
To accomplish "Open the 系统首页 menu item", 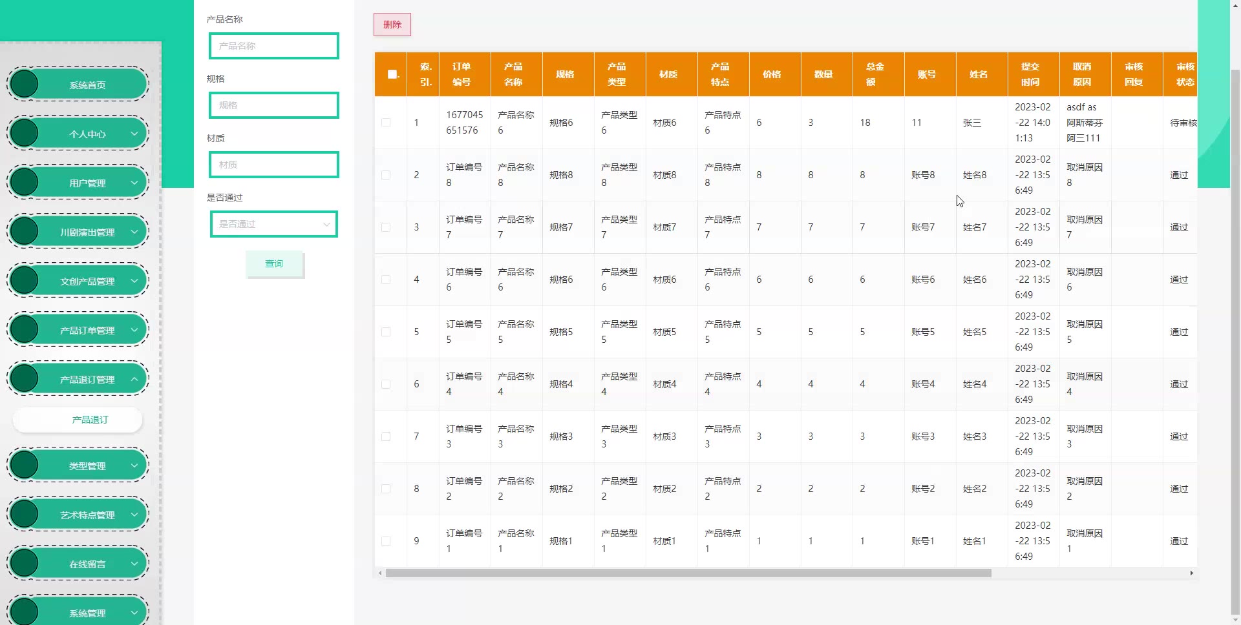I will (x=78, y=85).
